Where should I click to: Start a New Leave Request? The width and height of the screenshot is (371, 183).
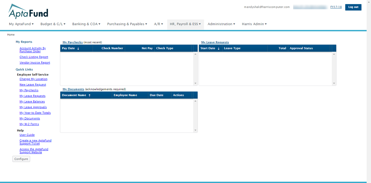[x=33, y=85]
